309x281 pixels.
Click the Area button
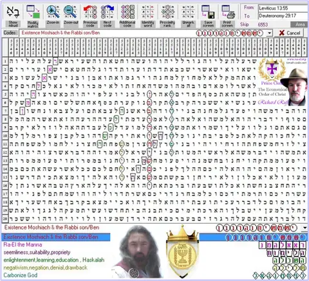click(x=299, y=24)
